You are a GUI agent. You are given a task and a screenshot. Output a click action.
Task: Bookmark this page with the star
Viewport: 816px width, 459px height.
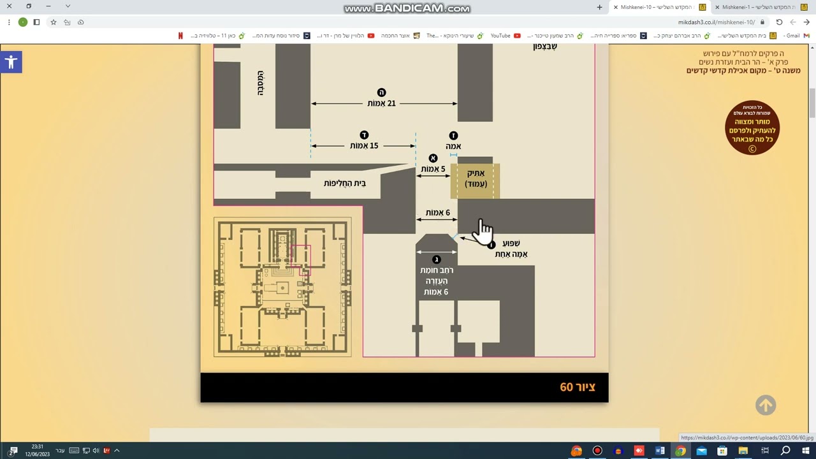(x=54, y=22)
